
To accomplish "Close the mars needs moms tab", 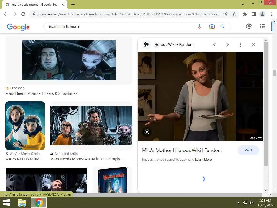I will 63,5.
